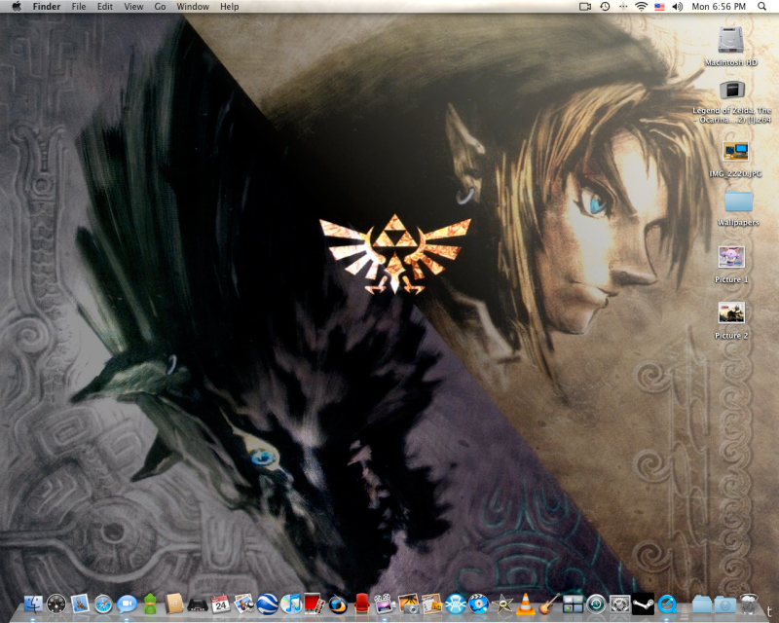The width and height of the screenshot is (779, 623).
Task: Open the Help menu
Action: (x=230, y=7)
